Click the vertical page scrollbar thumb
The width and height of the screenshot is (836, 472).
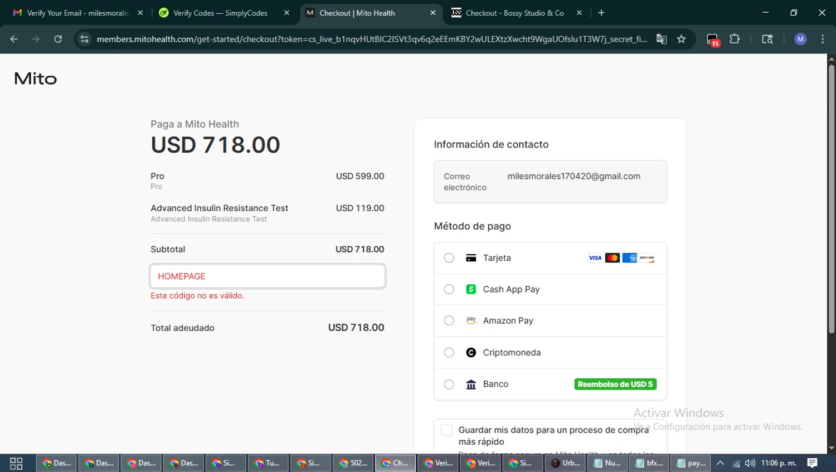coord(832,198)
